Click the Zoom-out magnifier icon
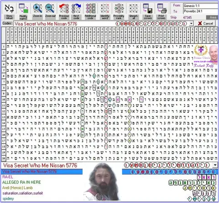 coord(50,8)
